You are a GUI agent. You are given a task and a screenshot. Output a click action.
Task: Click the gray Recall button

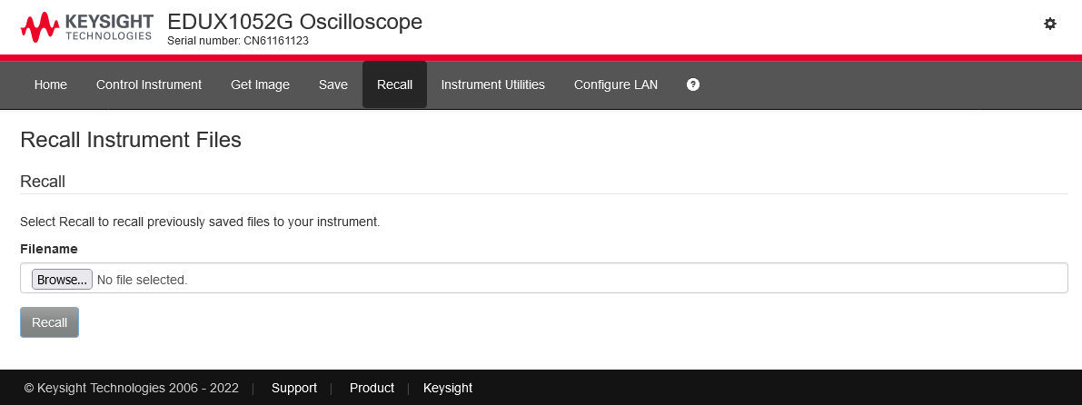tap(50, 322)
